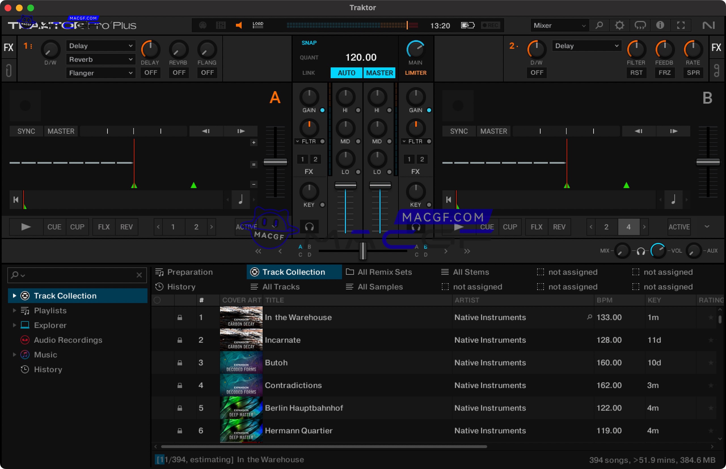Image resolution: width=726 pixels, height=469 pixels.
Task: Open Traktor preferences with the gear icon
Action: [620, 25]
